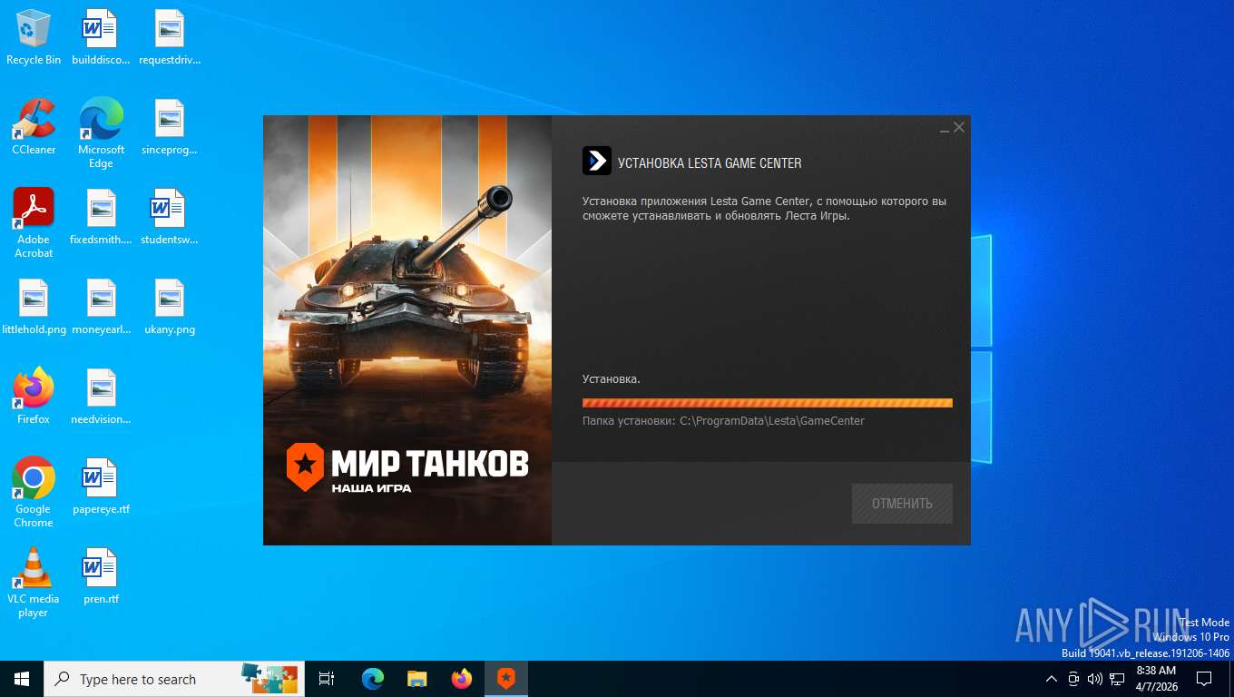The width and height of the screenshot is (1234, 697).
Task: Select the Firefox desktop shortcut
Action: pos(34,397)
